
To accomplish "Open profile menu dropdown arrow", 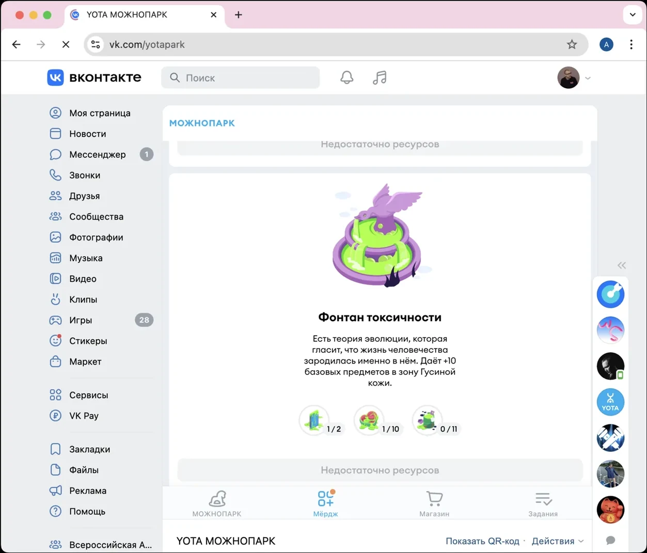I will click(x=588, y=78).
